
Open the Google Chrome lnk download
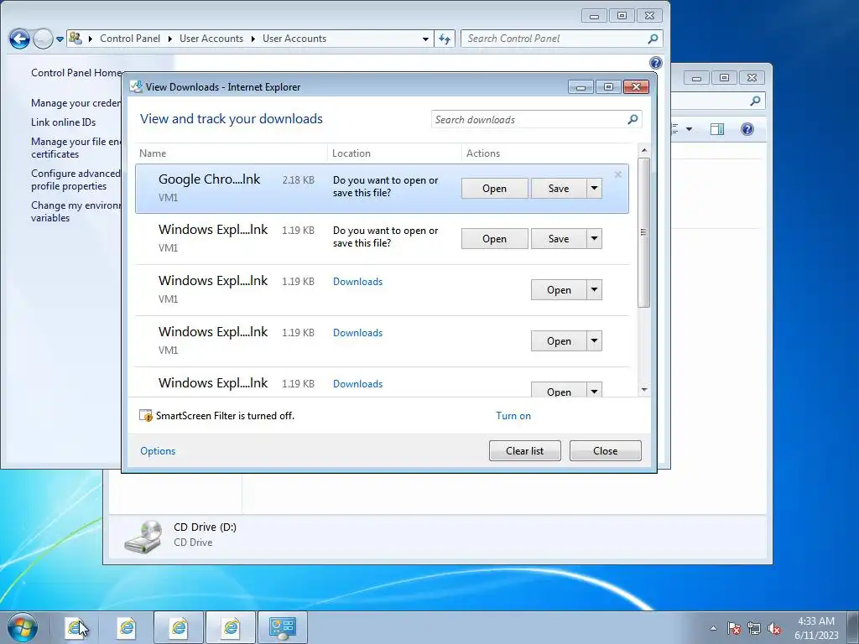pos(494,189)
